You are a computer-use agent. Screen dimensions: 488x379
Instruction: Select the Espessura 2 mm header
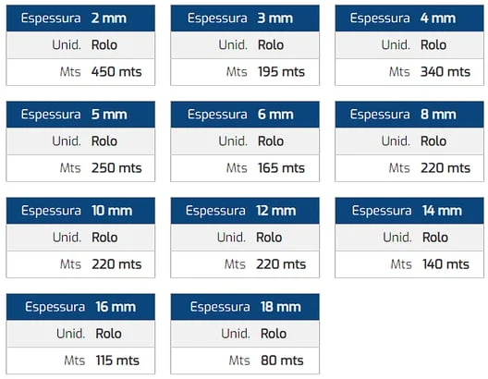tap(80, 18)
